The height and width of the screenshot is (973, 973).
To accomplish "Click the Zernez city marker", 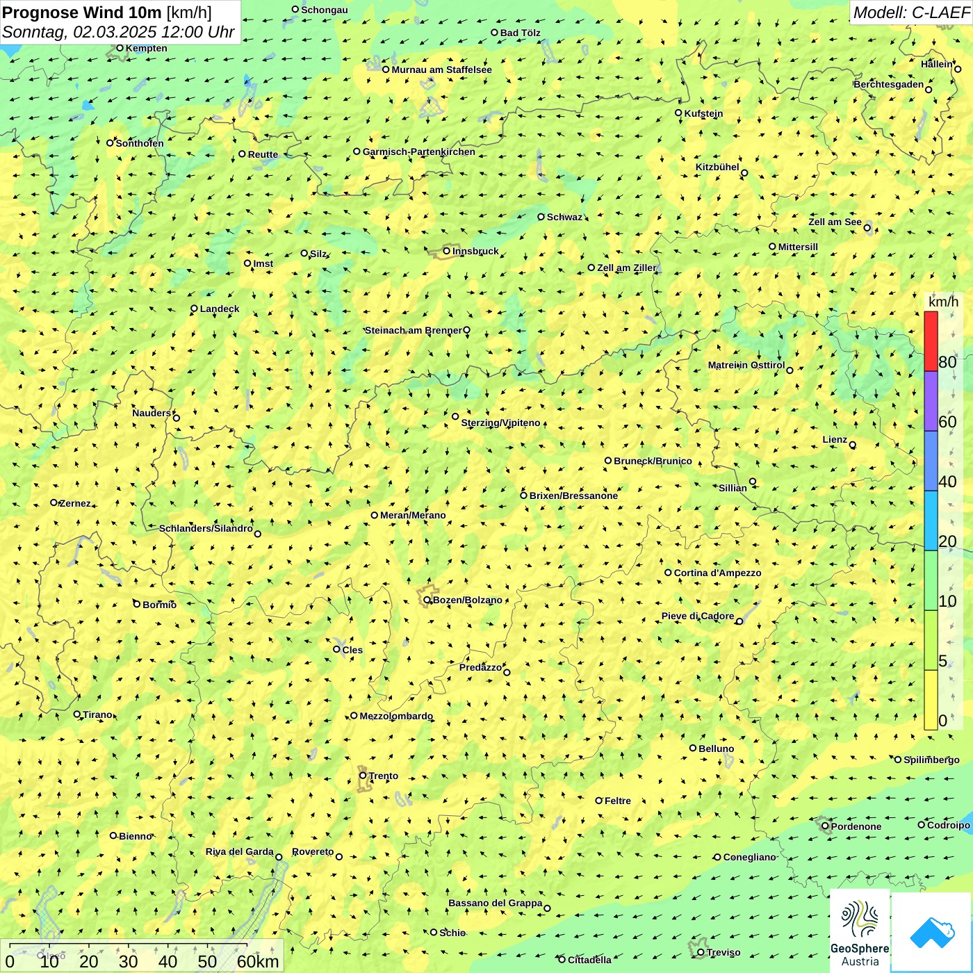I will 54,502.
